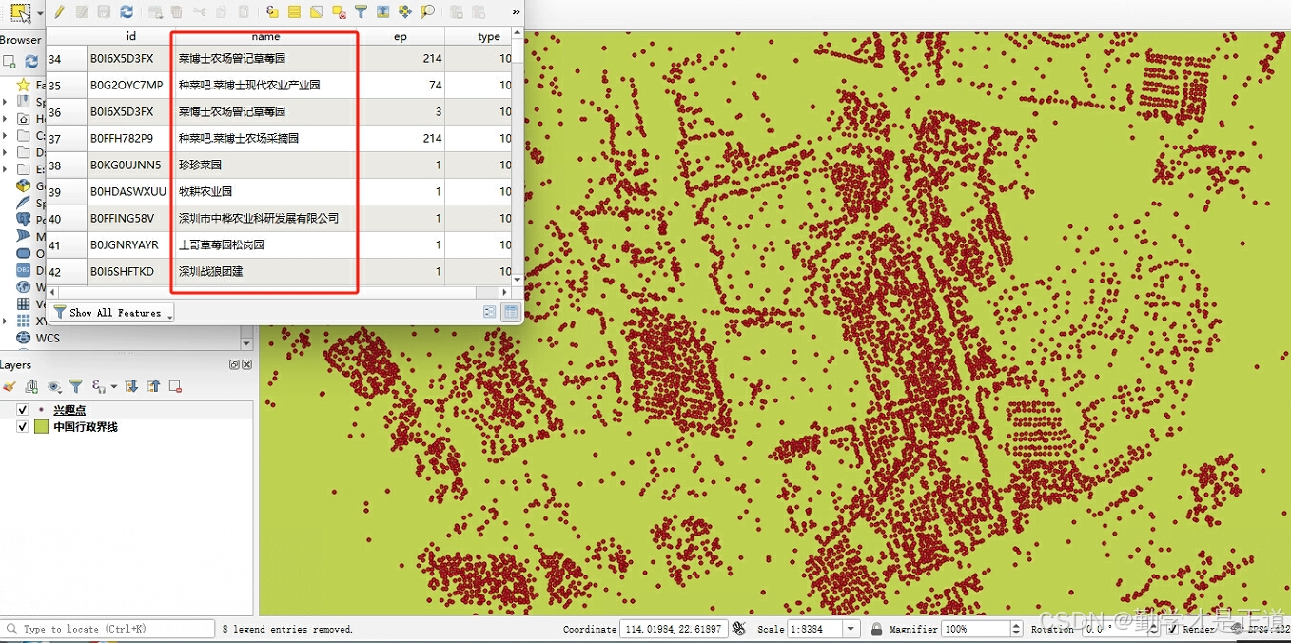Click the reload table icon
This screenshot has height=643, width=1291.
pyautogui.click(x=127, y=12)
